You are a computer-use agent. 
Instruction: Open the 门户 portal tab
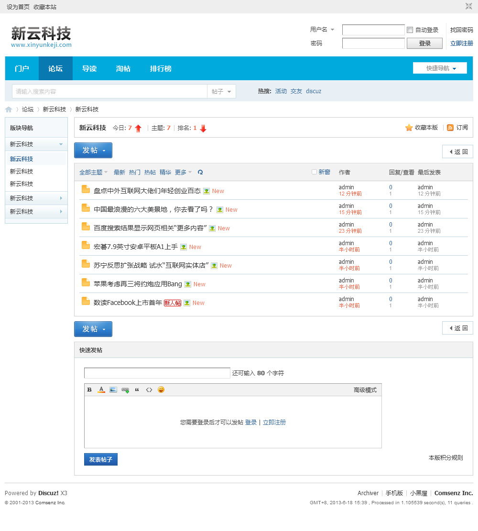coord(22,67)
